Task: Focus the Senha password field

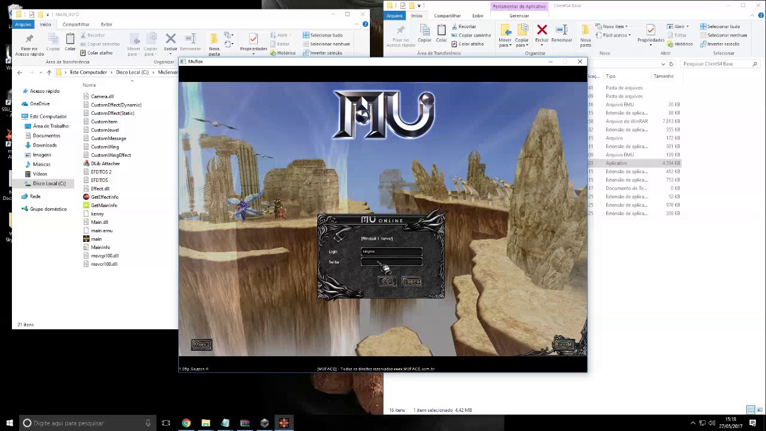Action: coord(392,262)
